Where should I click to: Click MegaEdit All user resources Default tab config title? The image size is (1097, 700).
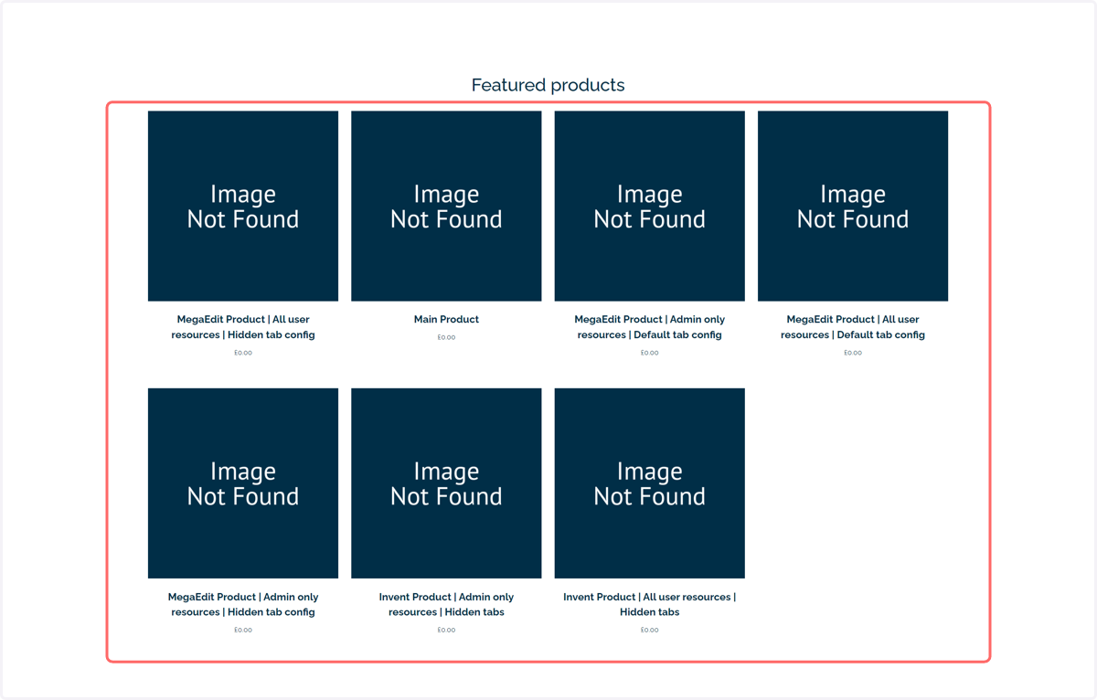coord(853,327)
